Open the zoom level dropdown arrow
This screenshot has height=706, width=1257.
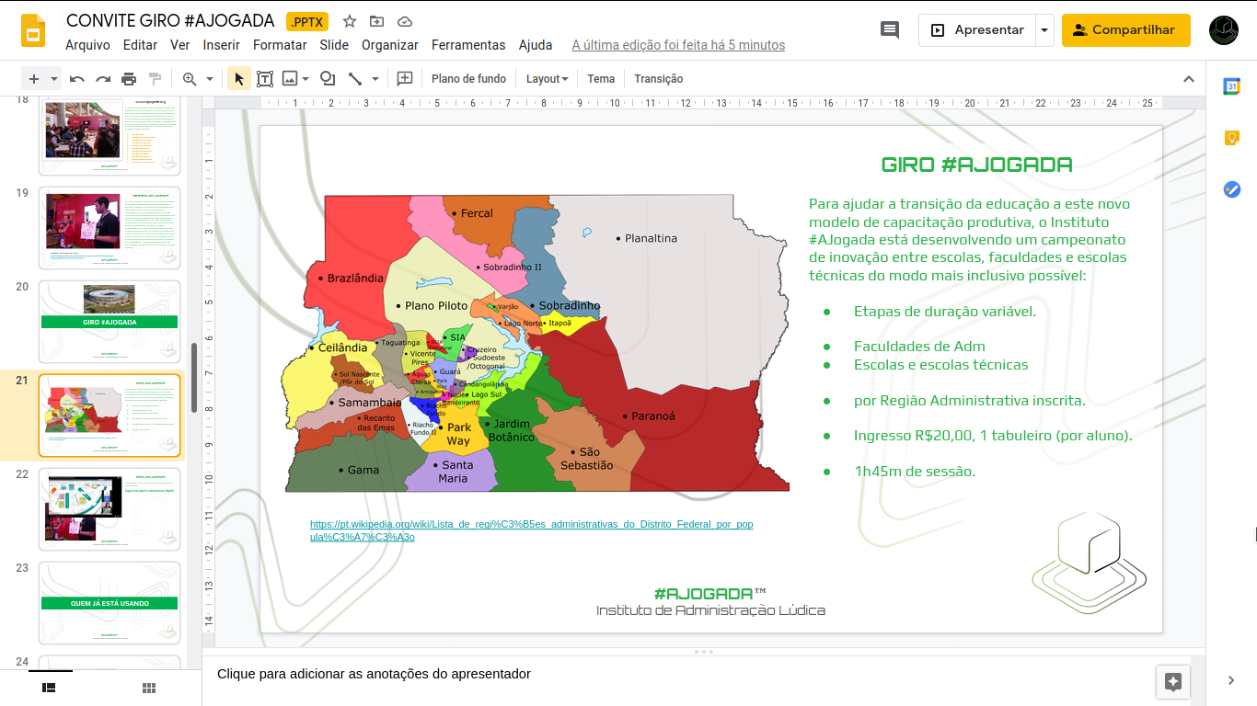pos(210,79)
